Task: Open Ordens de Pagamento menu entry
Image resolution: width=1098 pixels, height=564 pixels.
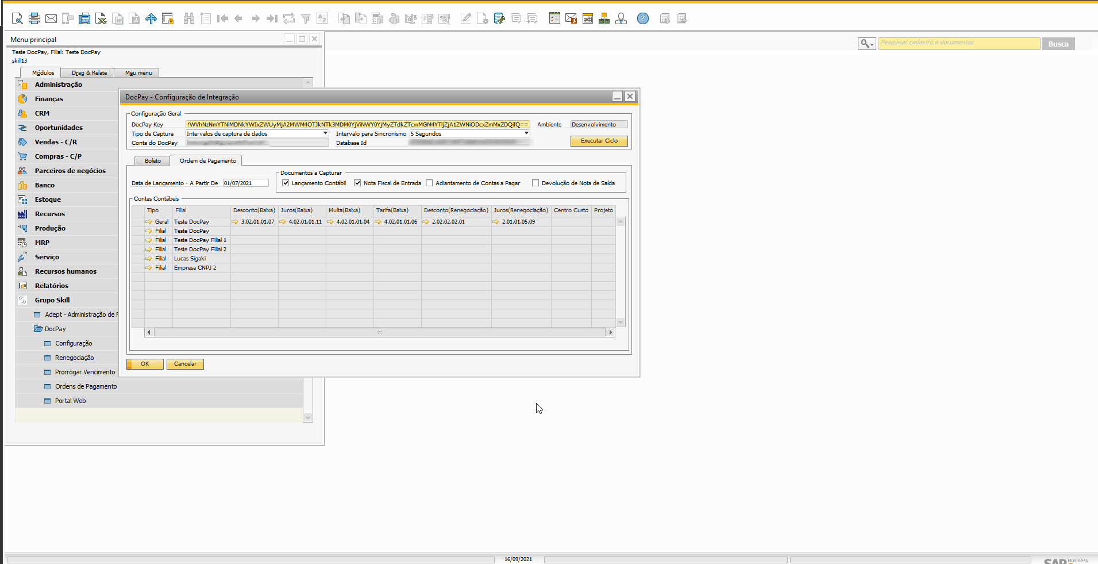Action: click(86, 386)
